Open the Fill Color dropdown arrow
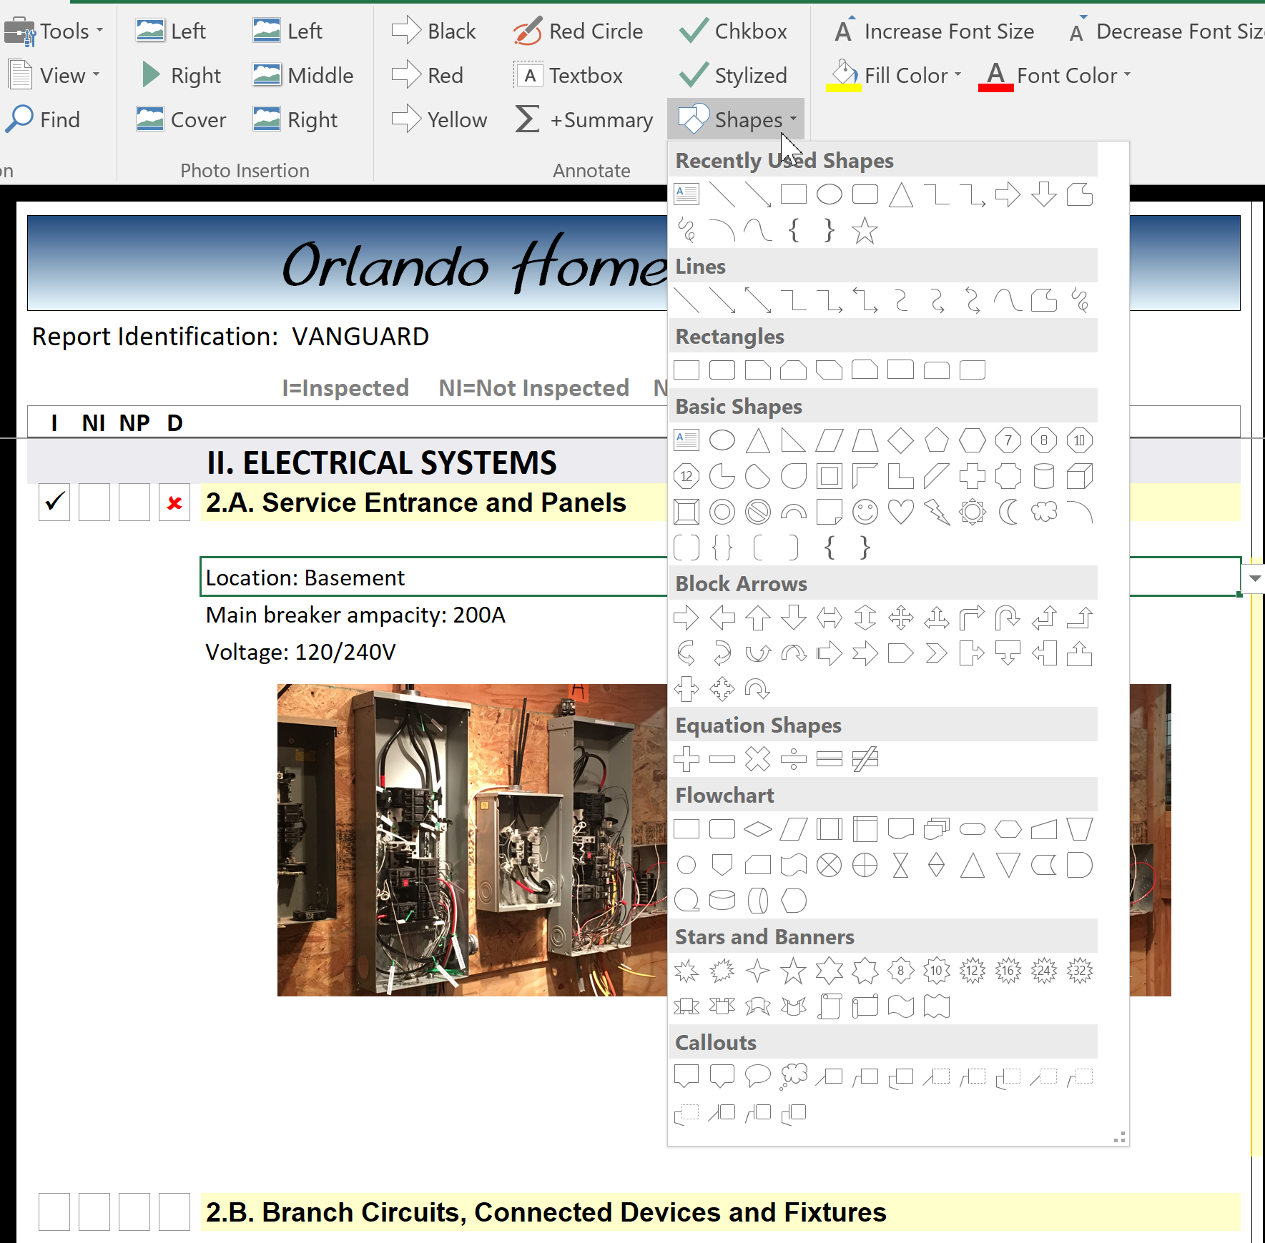 tap(958, 75)
